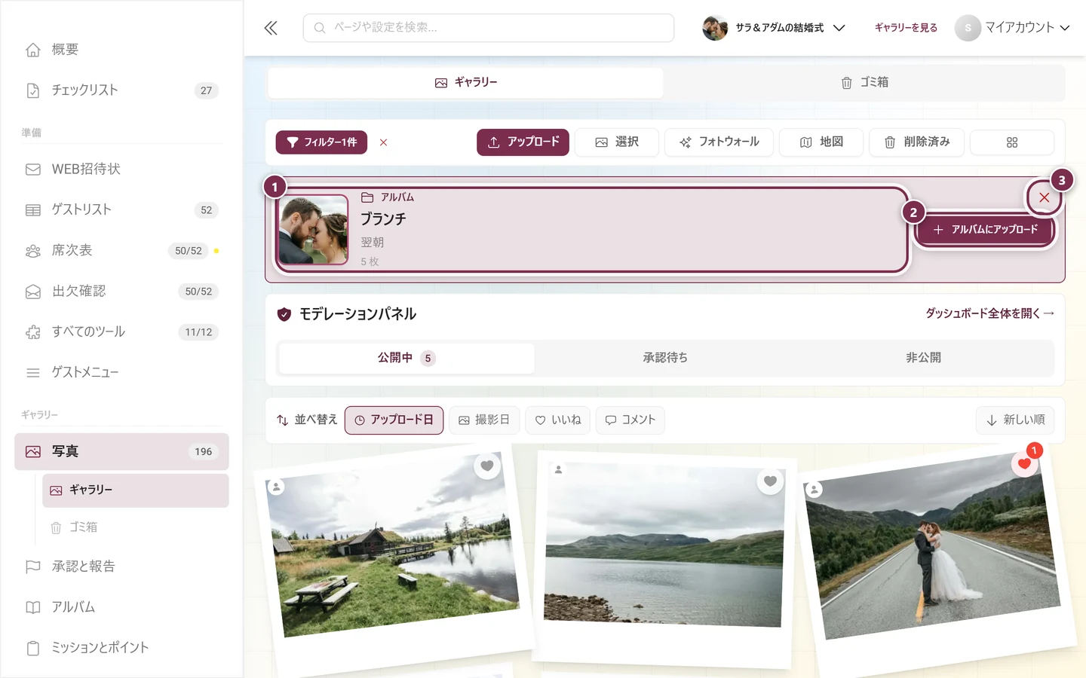Sort photos by 撮影日
Viewport: 1086px width, 678px height.
pos(484,420)
